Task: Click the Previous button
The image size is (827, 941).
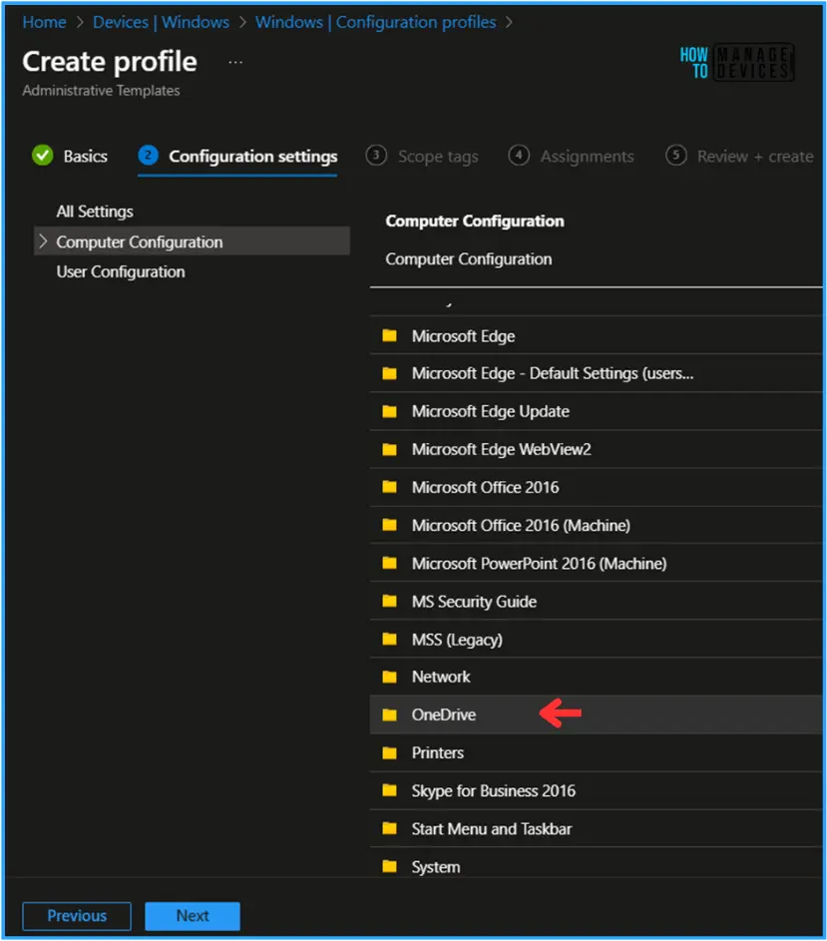Action: coord(77,916)
